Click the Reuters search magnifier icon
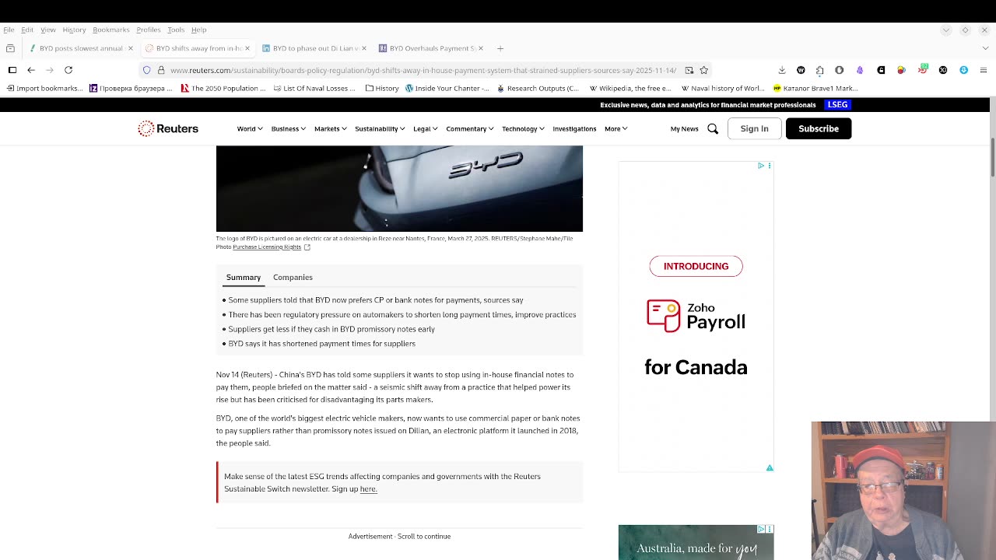Image resolution: width=996 pixels, height=560 pixels. 713,128
